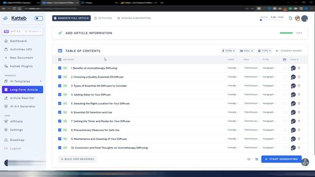The height and width of the screenshot is (177, 315).
Task: Open Manage Subscription tab
Action: 134,18
